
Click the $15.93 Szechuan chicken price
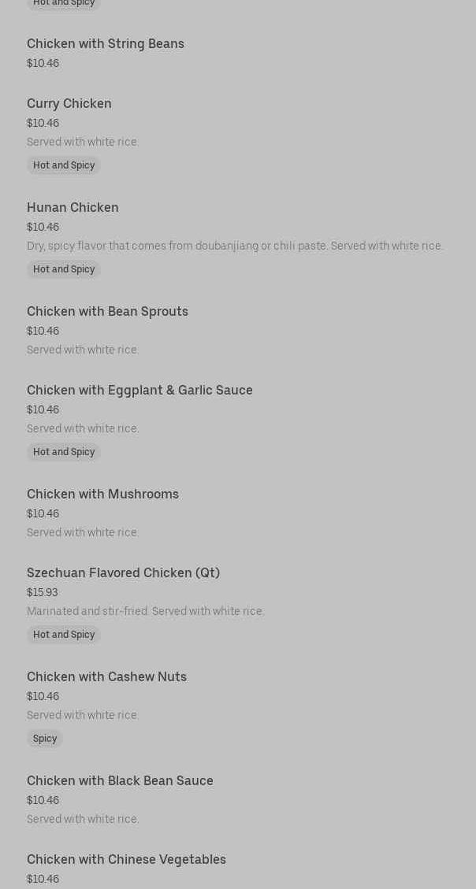tap(43, 592)
